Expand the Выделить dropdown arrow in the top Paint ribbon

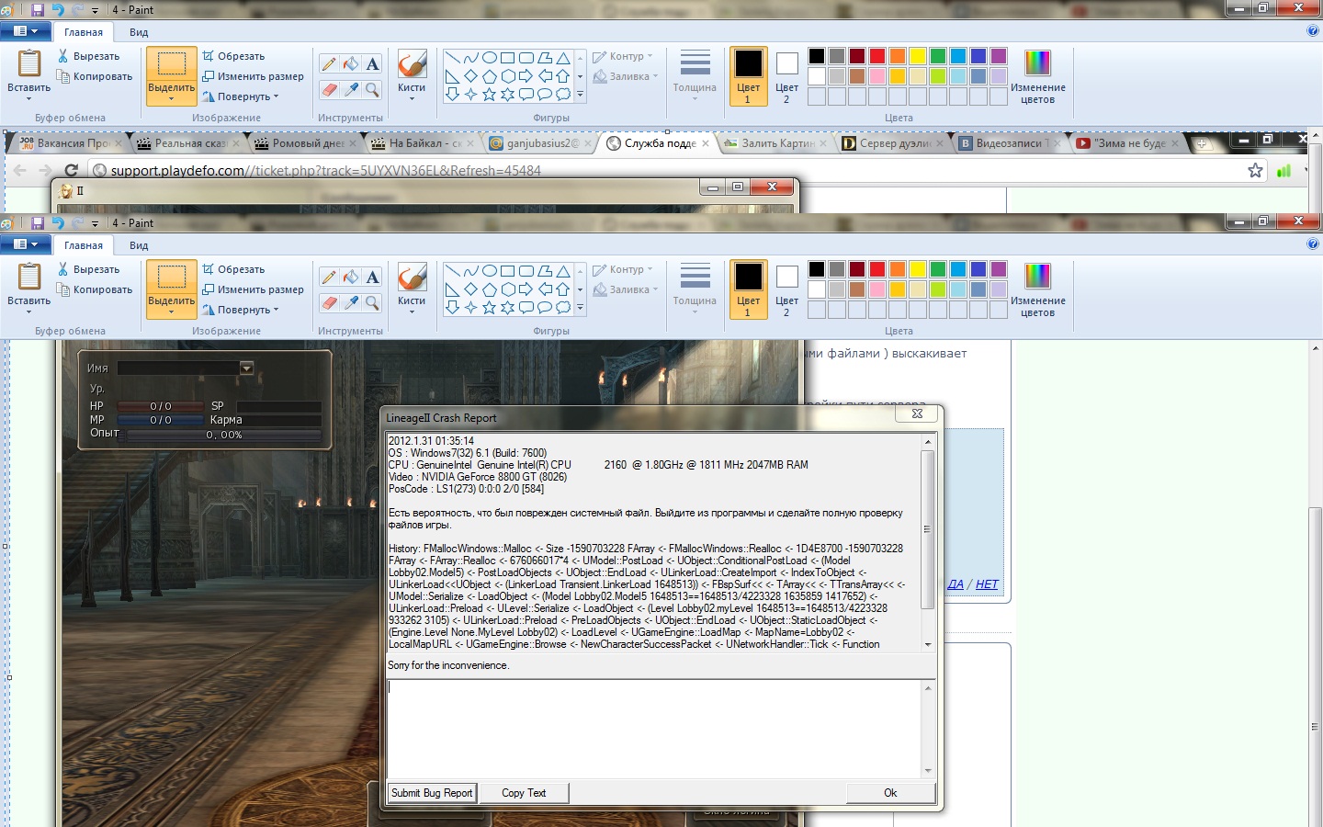coord(172,98)
